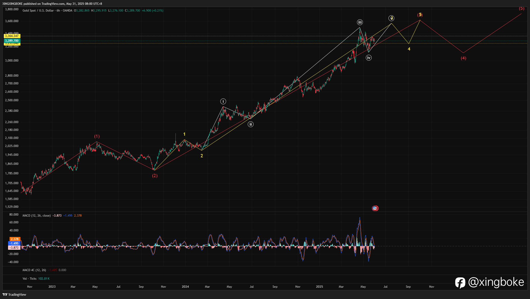Select the red (4) projected wave label
Image resolution: width=530 pixels, height=299 pixels.
coord(463,58)
